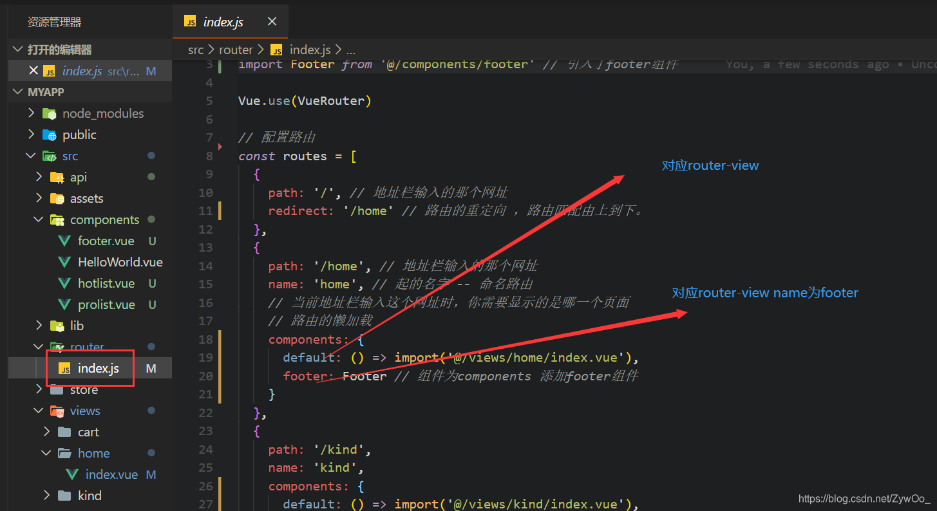Select index.js under the router folder
Viewport: 937px width, 511px height.
tap(99, 369)
